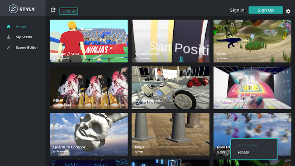Select the Home menu label
This screenshot has width=295, height=166.
21,27
